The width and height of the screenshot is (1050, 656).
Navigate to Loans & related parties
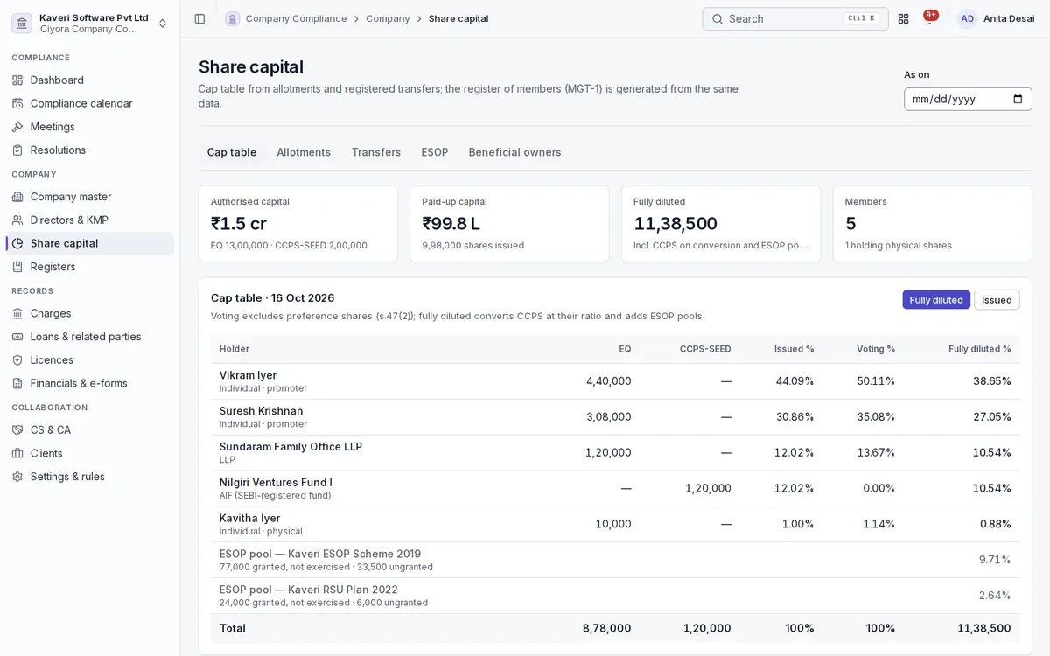click(90, 337)
